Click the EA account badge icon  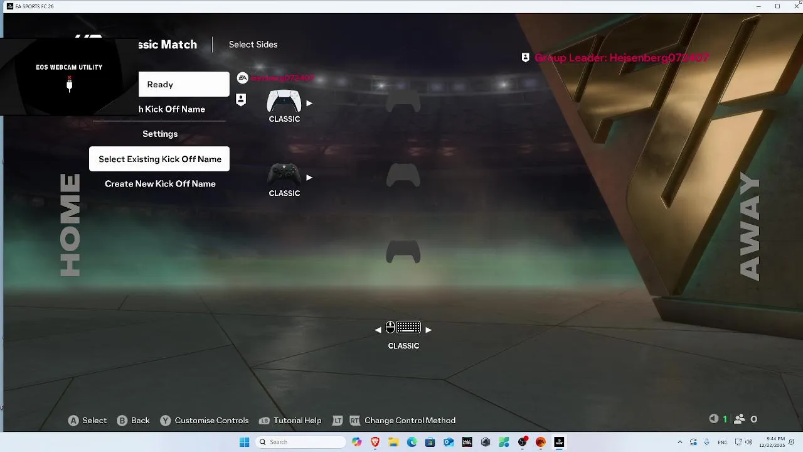click(x=243, y=78)
